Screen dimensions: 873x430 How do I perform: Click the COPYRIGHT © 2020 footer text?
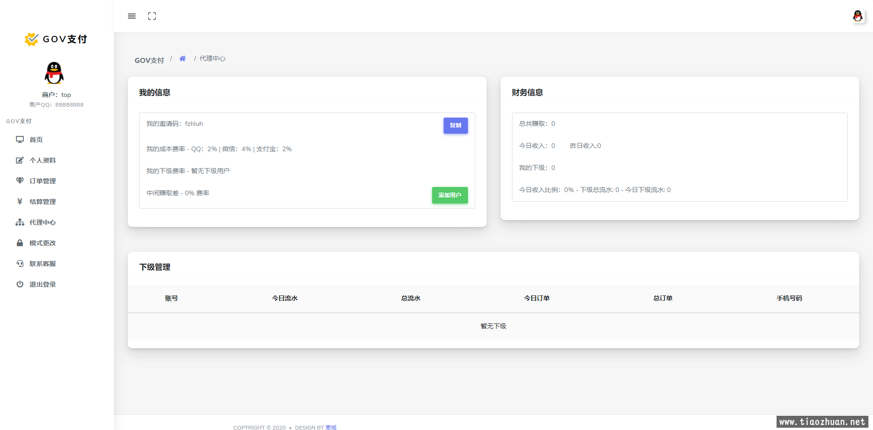coord(259,427)
